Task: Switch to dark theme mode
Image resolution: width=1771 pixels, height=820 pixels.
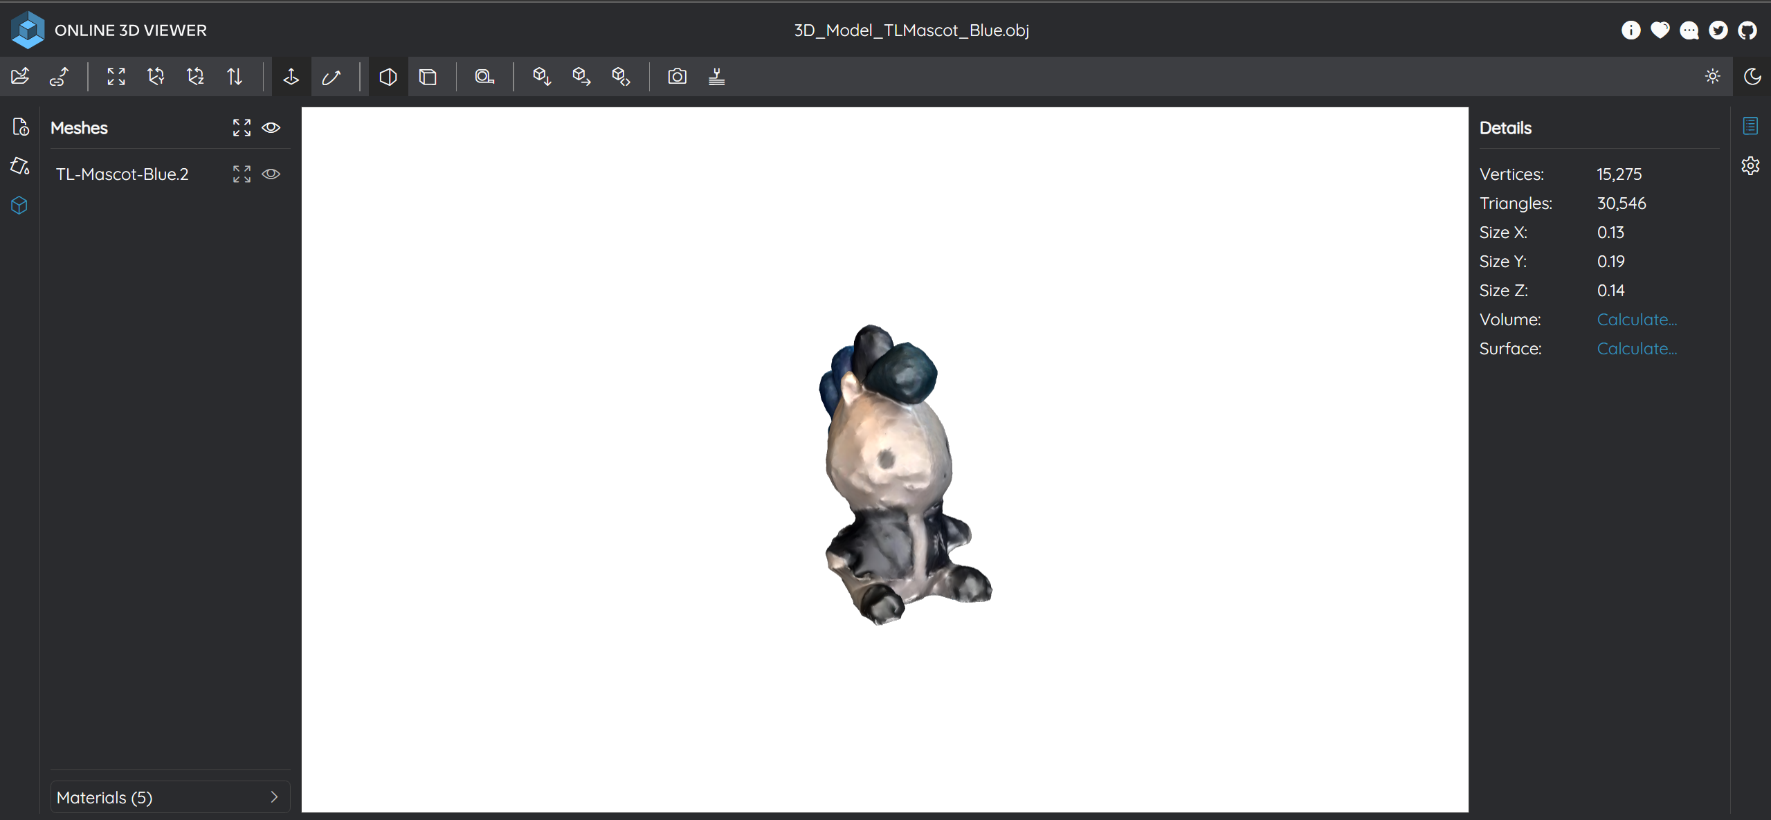Action: pos(1752,76)
